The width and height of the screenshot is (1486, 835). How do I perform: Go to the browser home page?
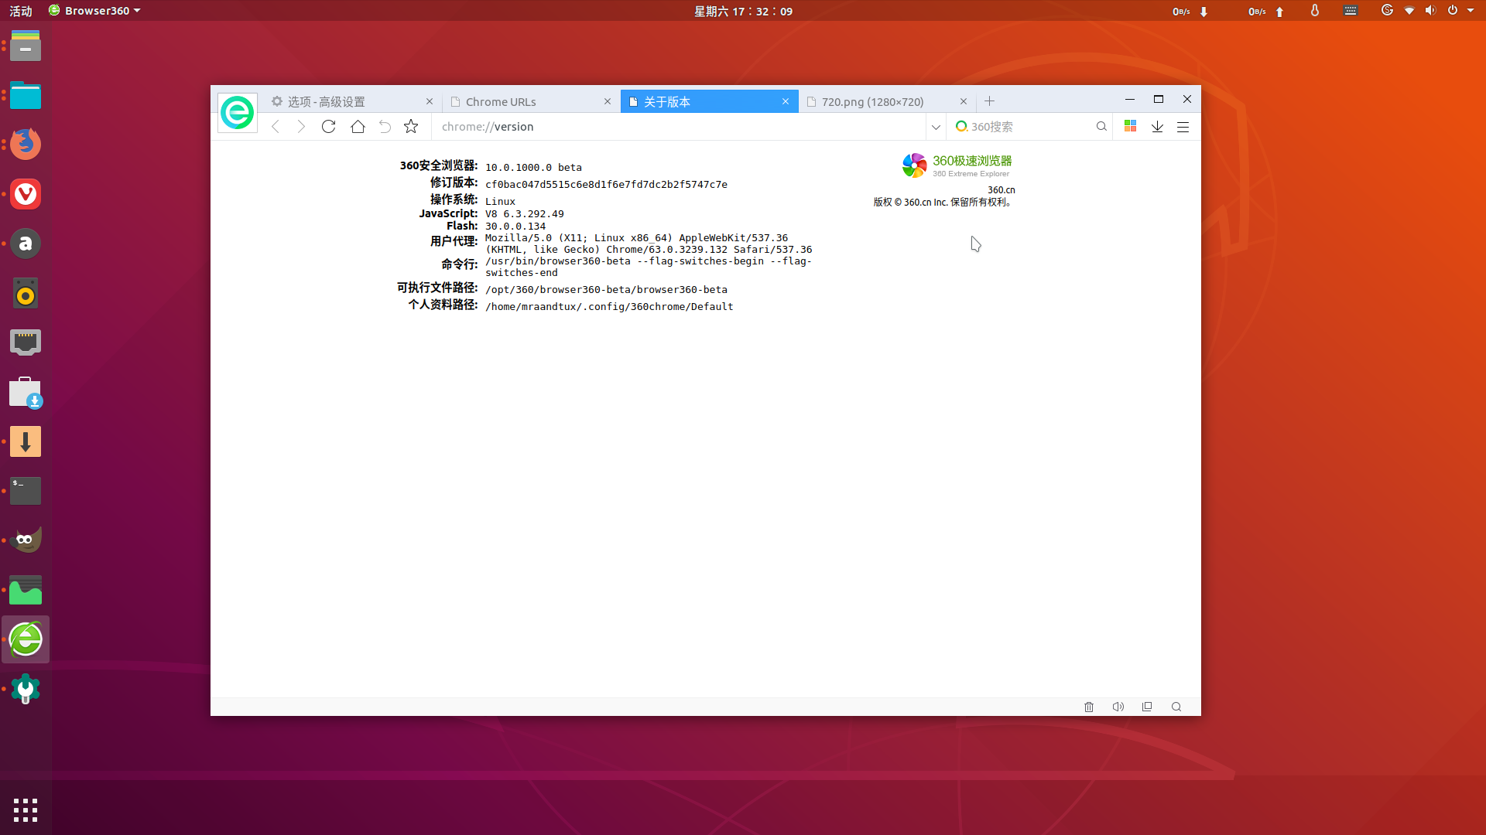[x=358, y=127]
